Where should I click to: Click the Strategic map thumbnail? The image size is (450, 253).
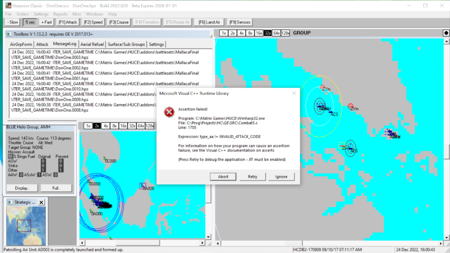[26, 226]
